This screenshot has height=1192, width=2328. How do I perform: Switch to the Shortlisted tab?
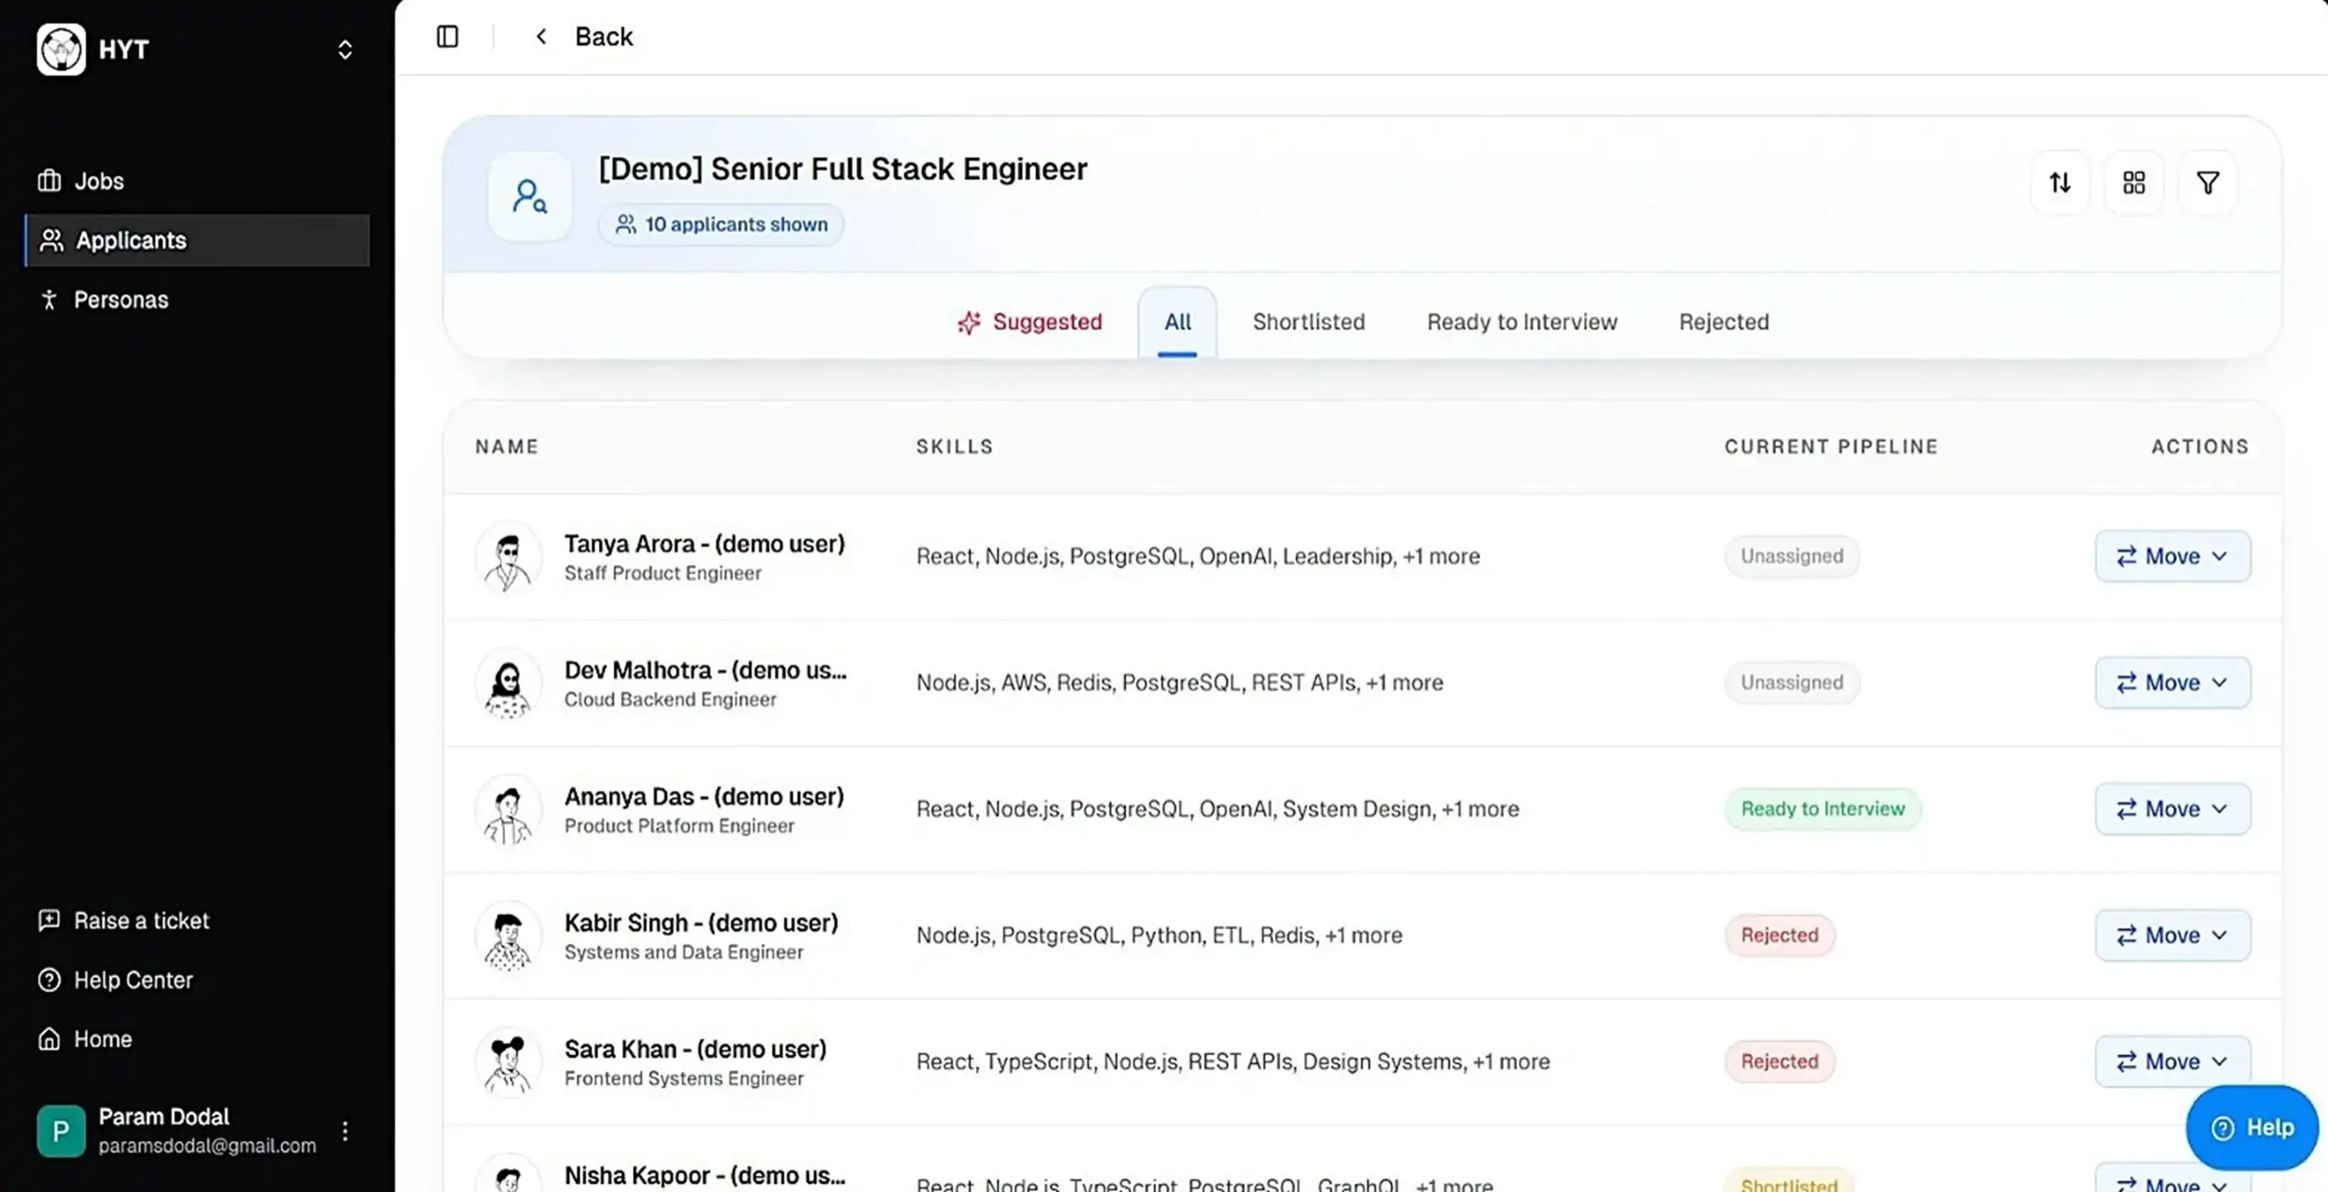(x=1308, y=321)
